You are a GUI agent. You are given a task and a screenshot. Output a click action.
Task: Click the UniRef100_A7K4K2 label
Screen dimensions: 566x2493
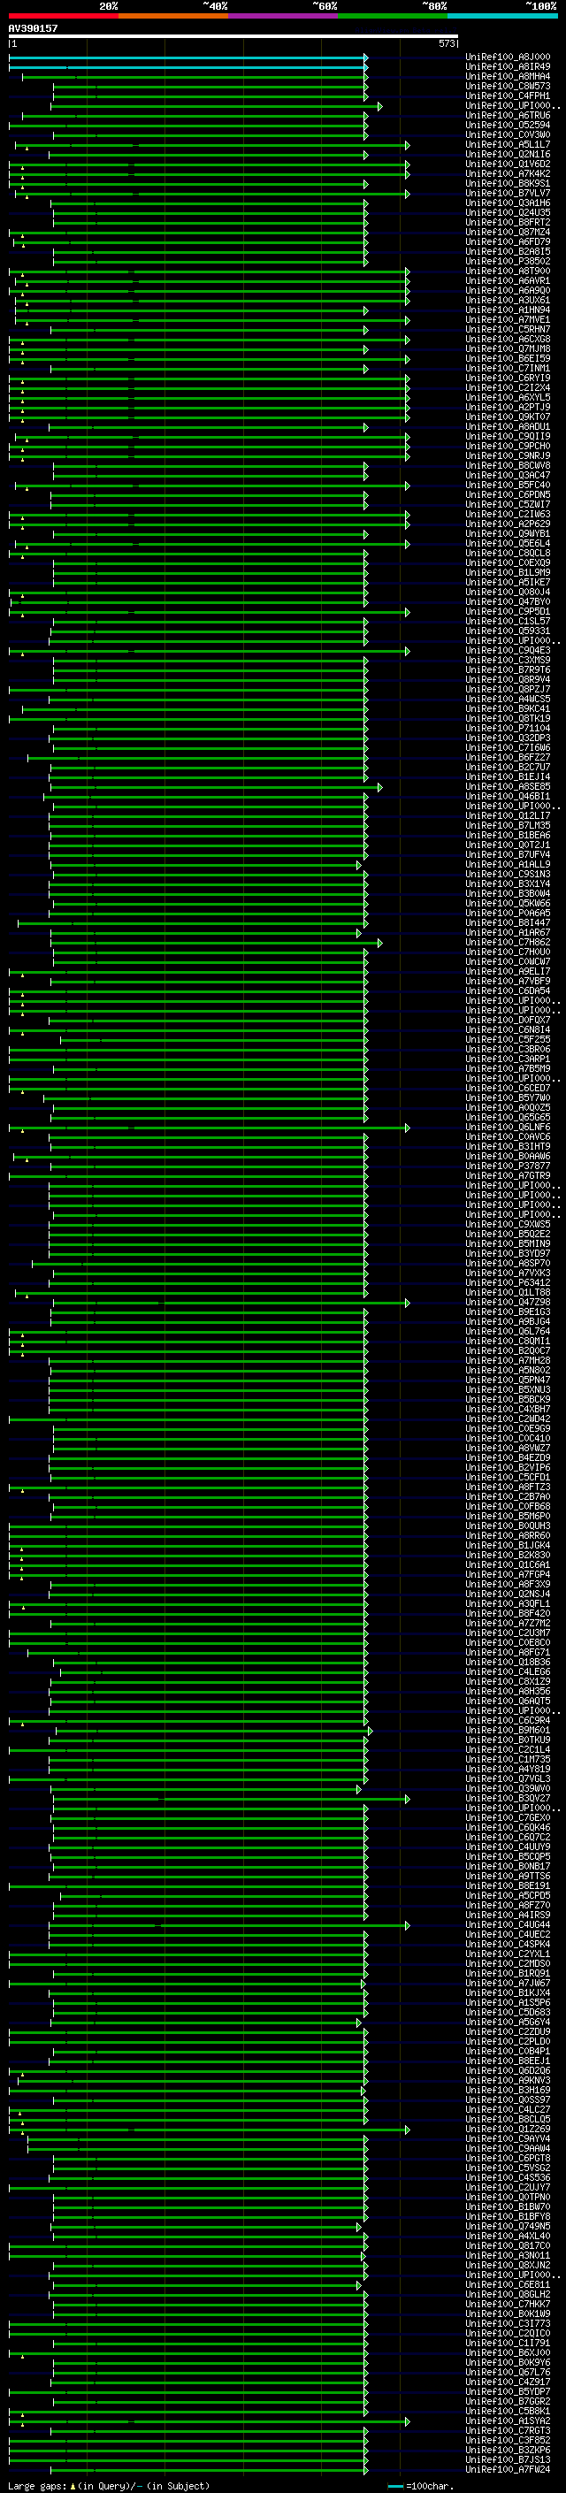508,174
